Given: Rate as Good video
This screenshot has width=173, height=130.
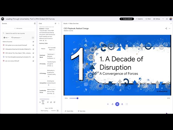Looking at the screenshot, I should tap(69, 111).
